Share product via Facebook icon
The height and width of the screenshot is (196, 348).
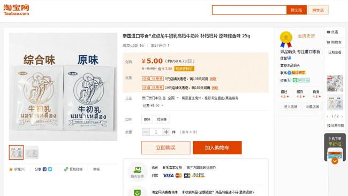click(44, 169)
